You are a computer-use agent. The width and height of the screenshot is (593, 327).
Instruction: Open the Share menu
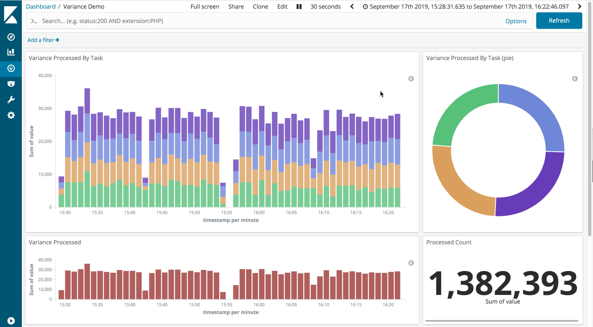pyautogui.click(x=236, y=7)
